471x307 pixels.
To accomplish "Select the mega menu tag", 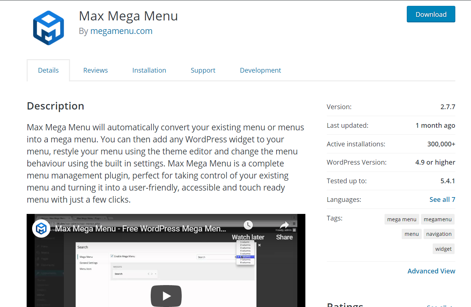I will (402, 219).
